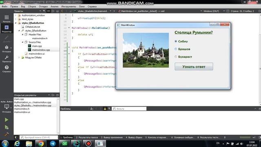
Task: Open the 5 Консоль отладчика pane
Action: point(156,137)
